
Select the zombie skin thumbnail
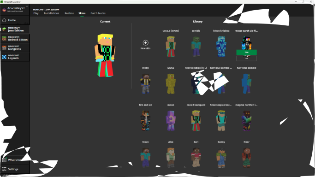pyautogui.click(x=196, y=47)
